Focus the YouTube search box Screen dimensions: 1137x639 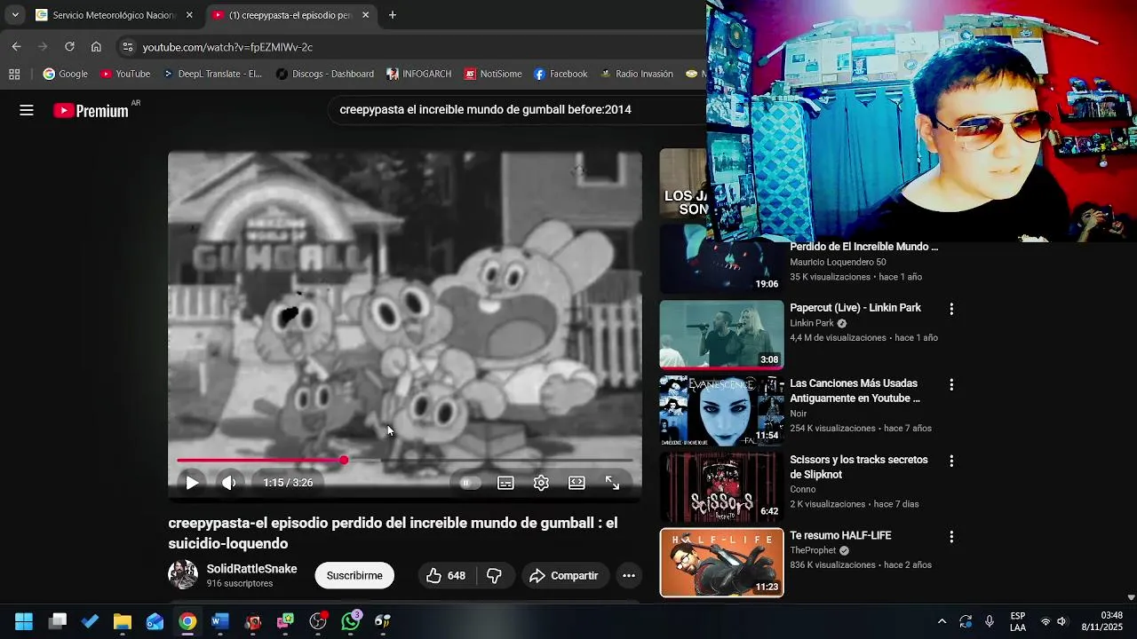[x=515, y=110]
